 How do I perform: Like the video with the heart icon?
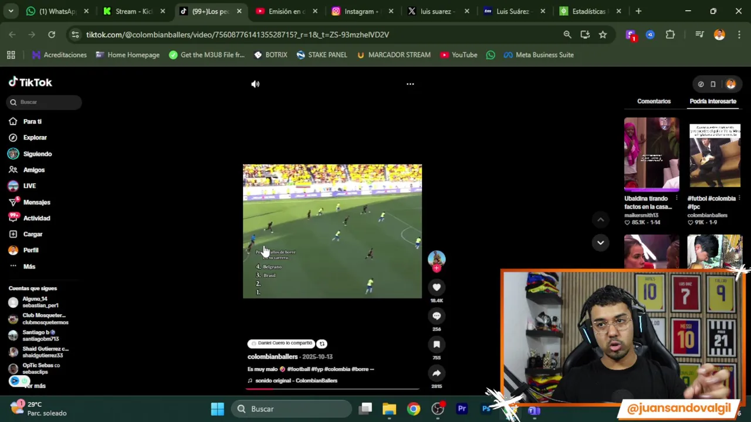click(x=437, y=287)
